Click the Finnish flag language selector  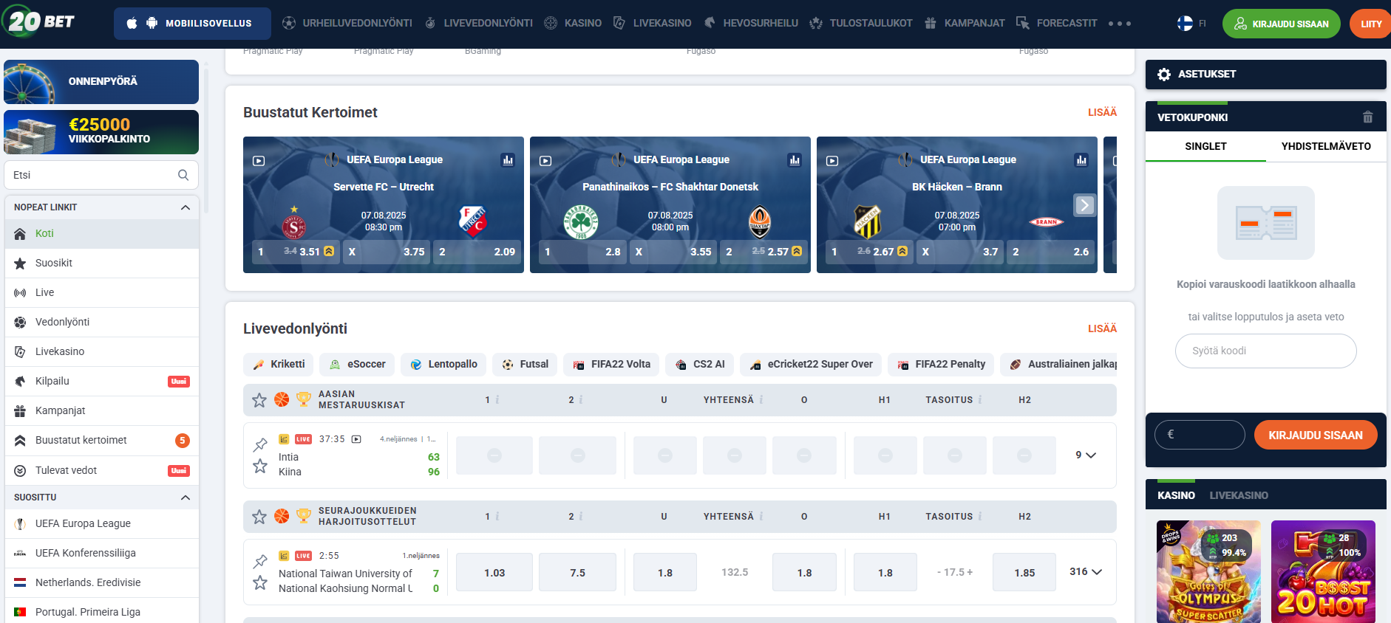click(1185, 24)
